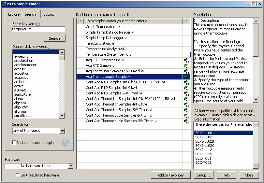Open the Submit tab
The height and width of the screenshot is (183, 264).
49,14
